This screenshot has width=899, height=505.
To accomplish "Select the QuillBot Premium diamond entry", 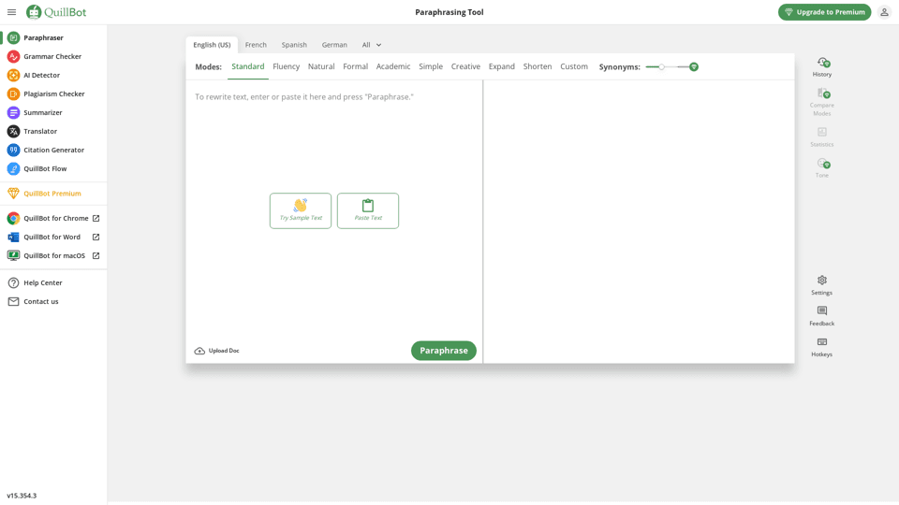I will (x=53, y=194).
